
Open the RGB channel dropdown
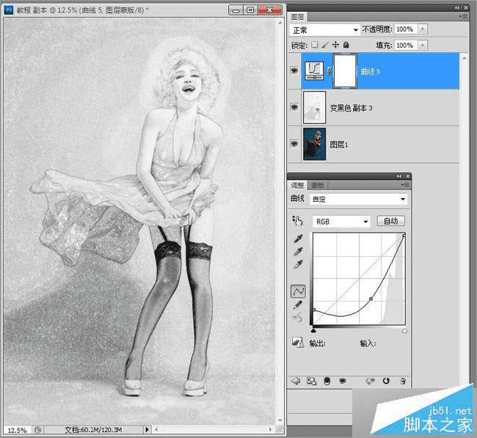pyautogui.click(x=341, y=221)
